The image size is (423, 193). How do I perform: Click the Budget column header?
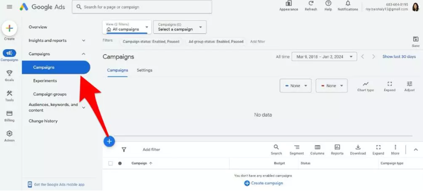(x=279, y=163)
